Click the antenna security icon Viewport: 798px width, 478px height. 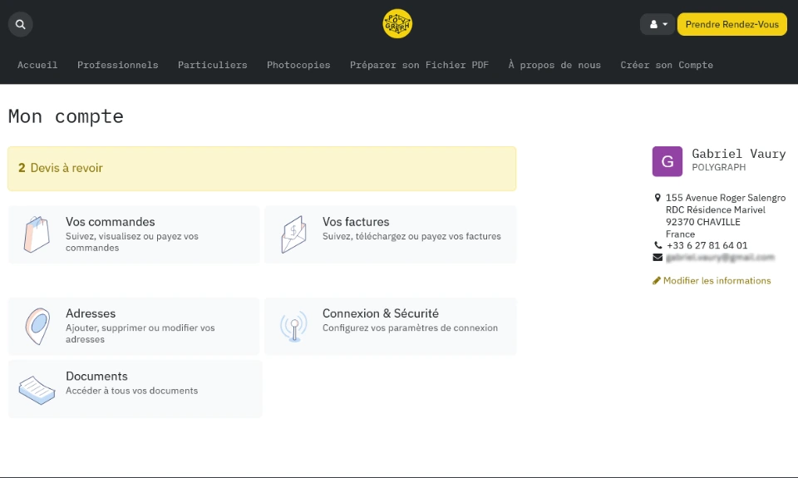click(x=293, y=327)
